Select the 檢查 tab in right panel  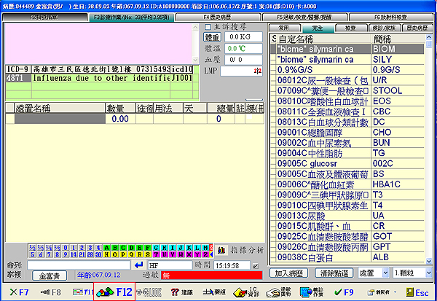(351, 26)
